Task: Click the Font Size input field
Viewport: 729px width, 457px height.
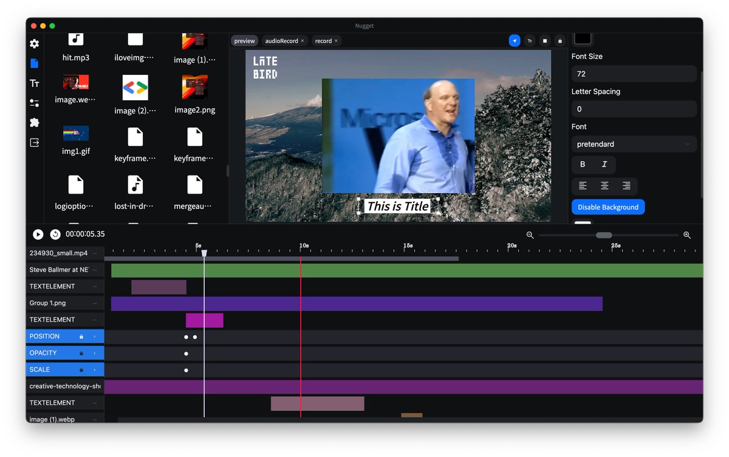Action: click(x=634, y=74)
